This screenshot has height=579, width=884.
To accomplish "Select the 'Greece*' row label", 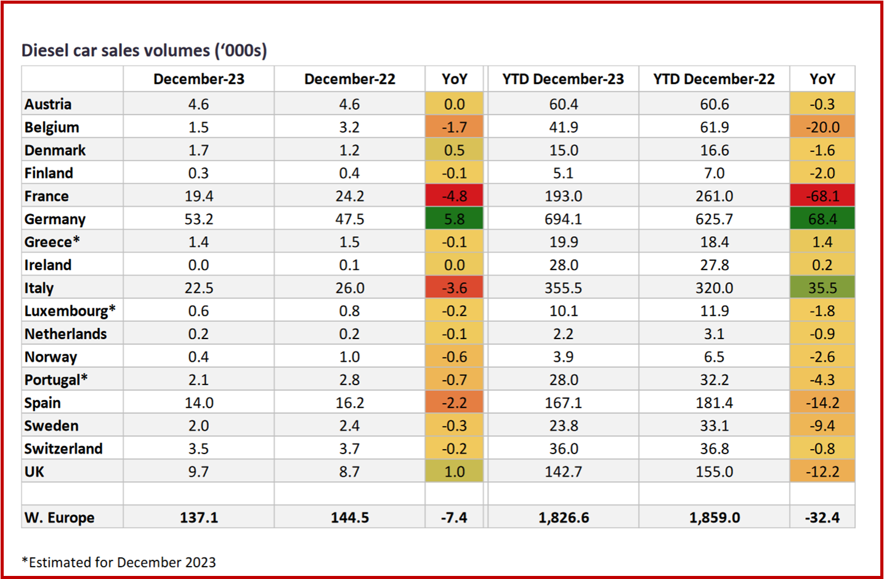I will coord(52,242).
